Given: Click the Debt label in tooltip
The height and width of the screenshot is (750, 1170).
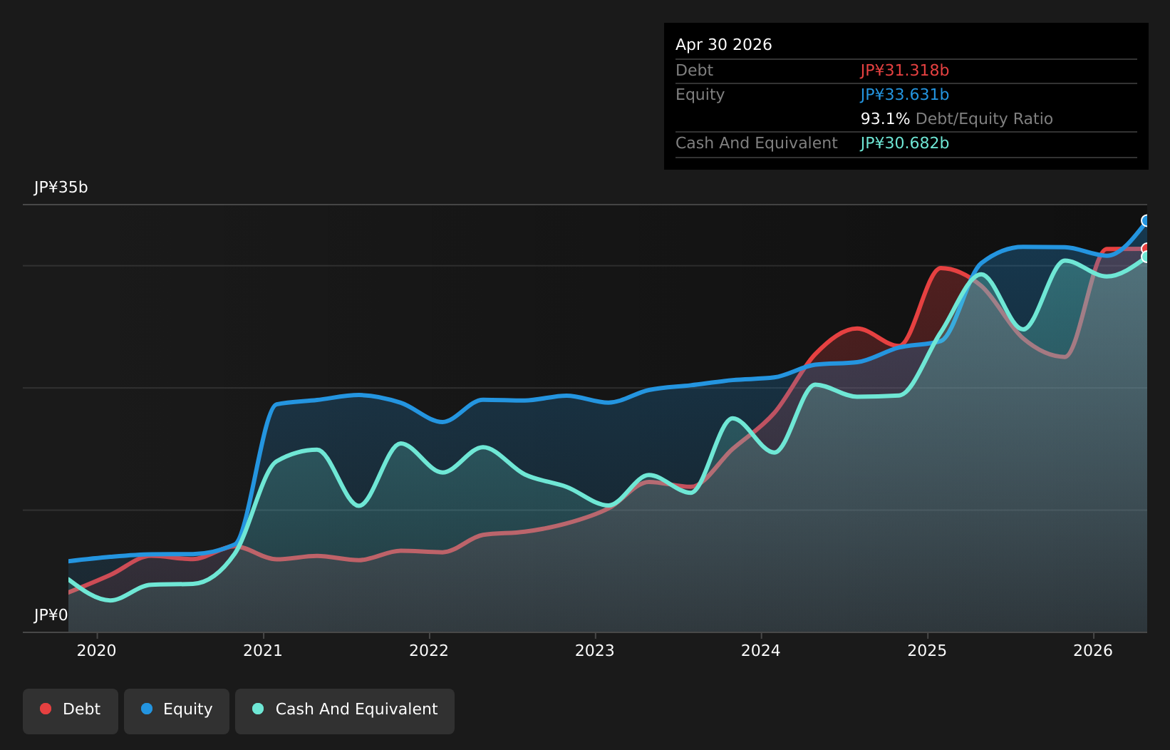Looking at the screenshot, I should click(695, 71).
